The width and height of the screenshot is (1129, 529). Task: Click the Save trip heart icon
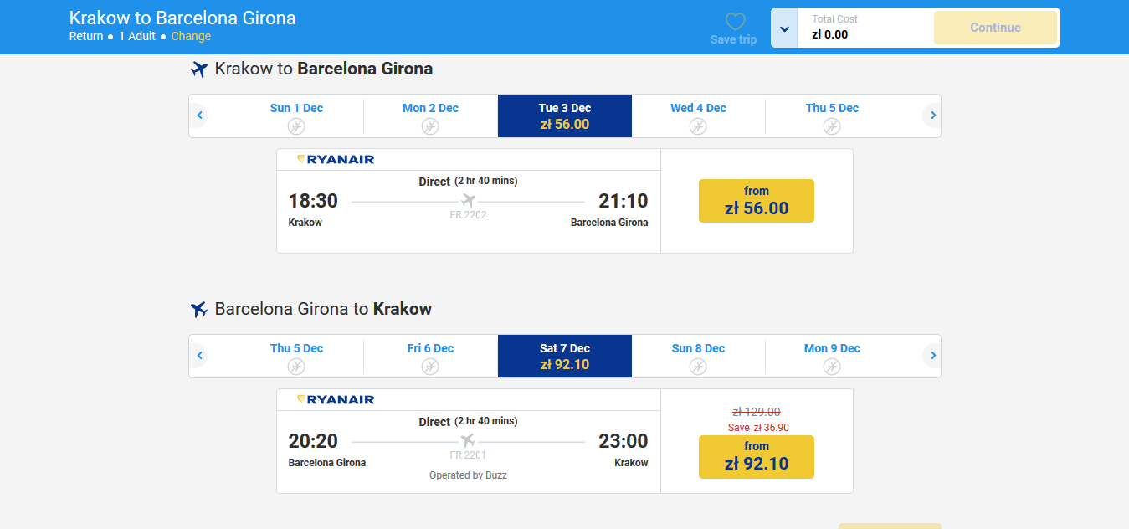click(x=734, y=22)
